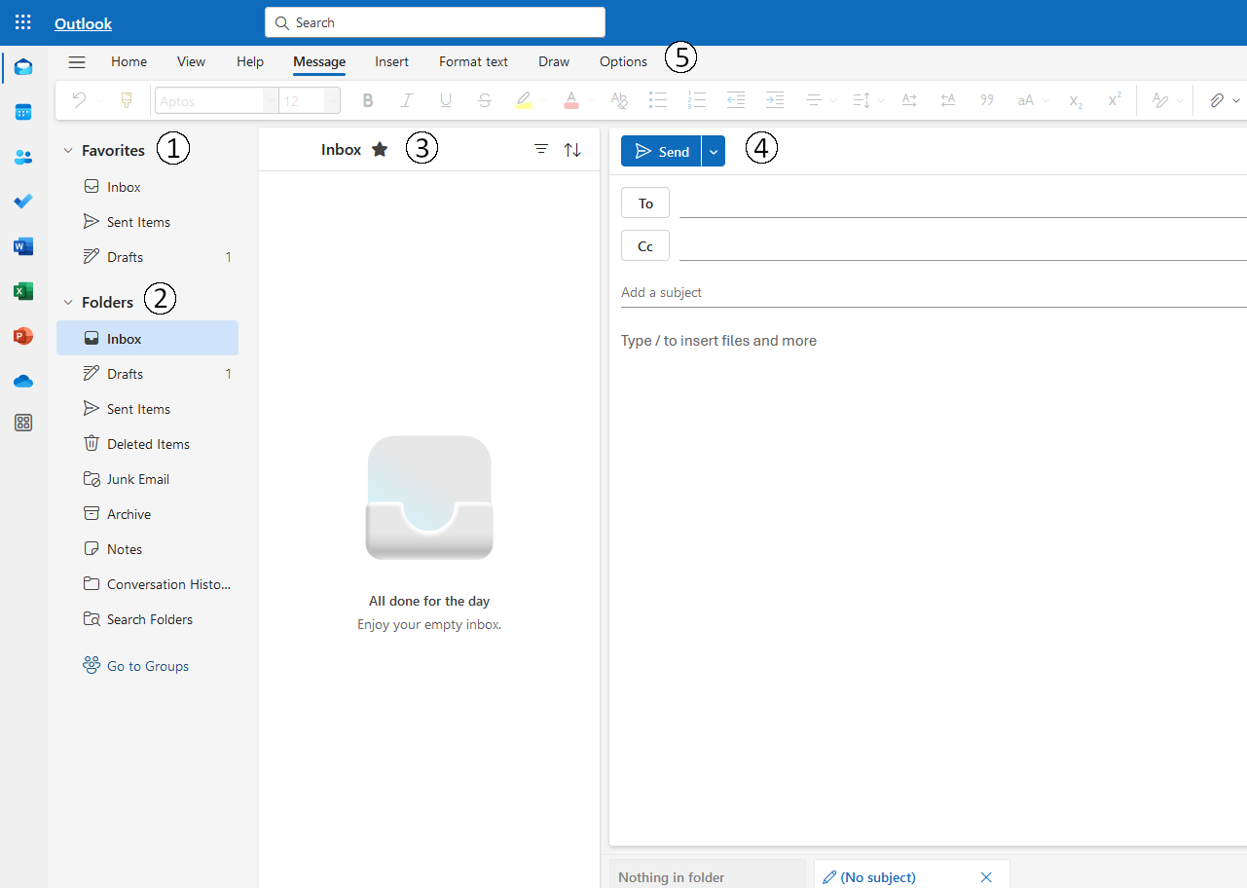Image resolution: width=1247 pixels, height=888 pixels.
Task: Toggle bold formatting
Action: click(x=367, y=100)
